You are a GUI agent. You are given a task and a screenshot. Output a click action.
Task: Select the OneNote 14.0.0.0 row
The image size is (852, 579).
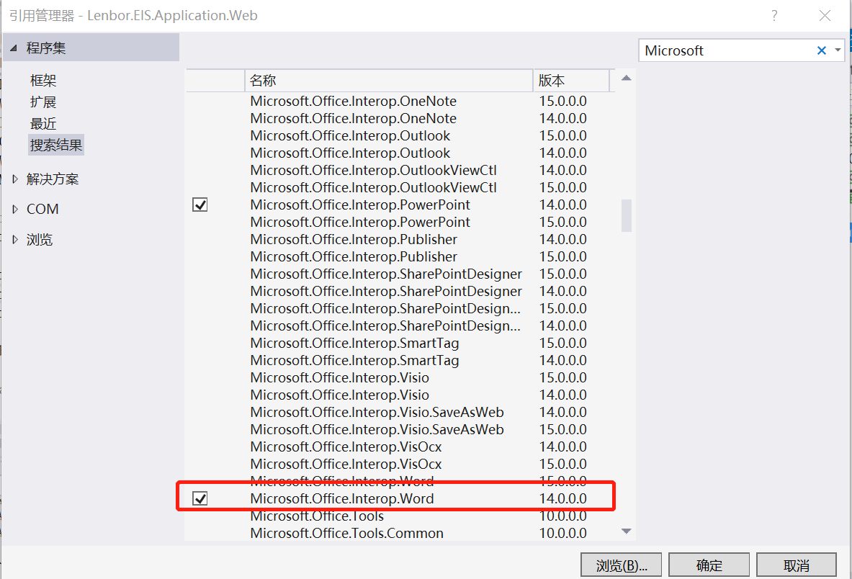[x=400, y=118]
